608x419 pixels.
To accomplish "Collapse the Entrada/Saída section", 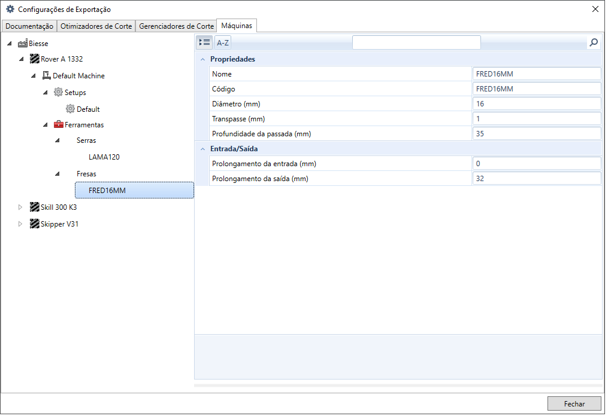I will click(x=202, y=149).
